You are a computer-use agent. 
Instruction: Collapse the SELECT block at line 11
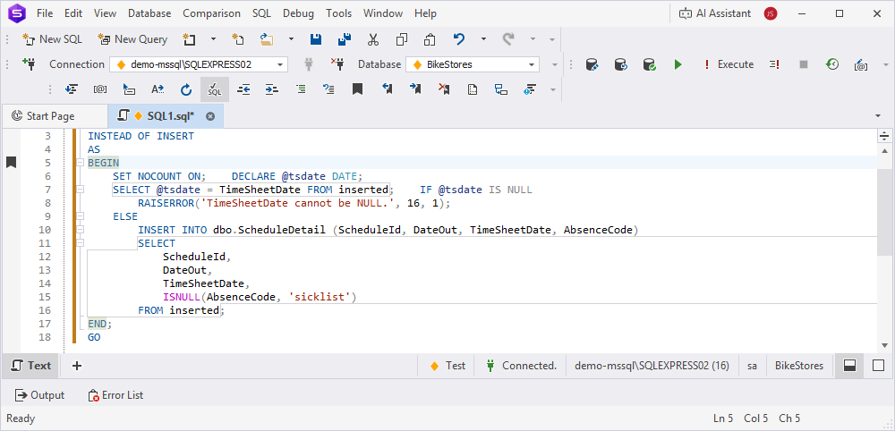point(81,243)
